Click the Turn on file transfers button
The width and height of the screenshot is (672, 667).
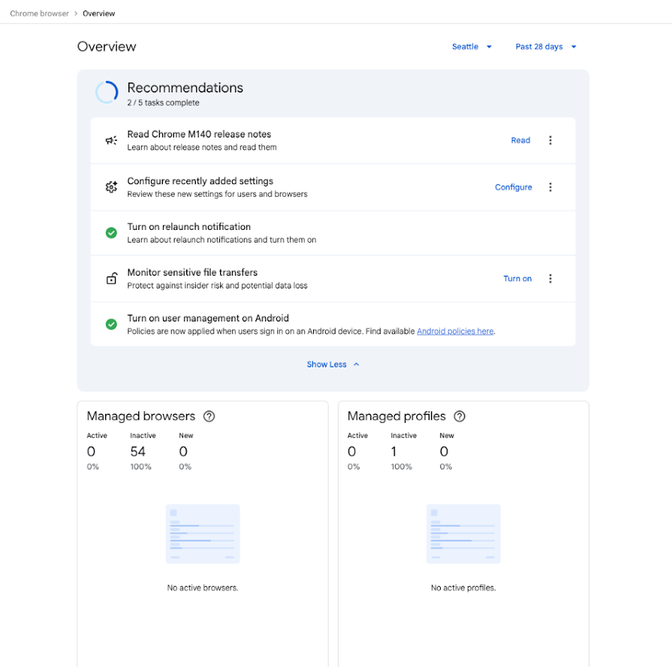tap(517, 279)
